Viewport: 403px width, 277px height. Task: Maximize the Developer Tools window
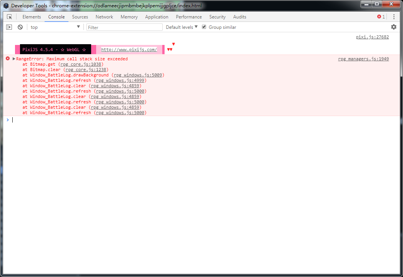click(x=377, y=4)
